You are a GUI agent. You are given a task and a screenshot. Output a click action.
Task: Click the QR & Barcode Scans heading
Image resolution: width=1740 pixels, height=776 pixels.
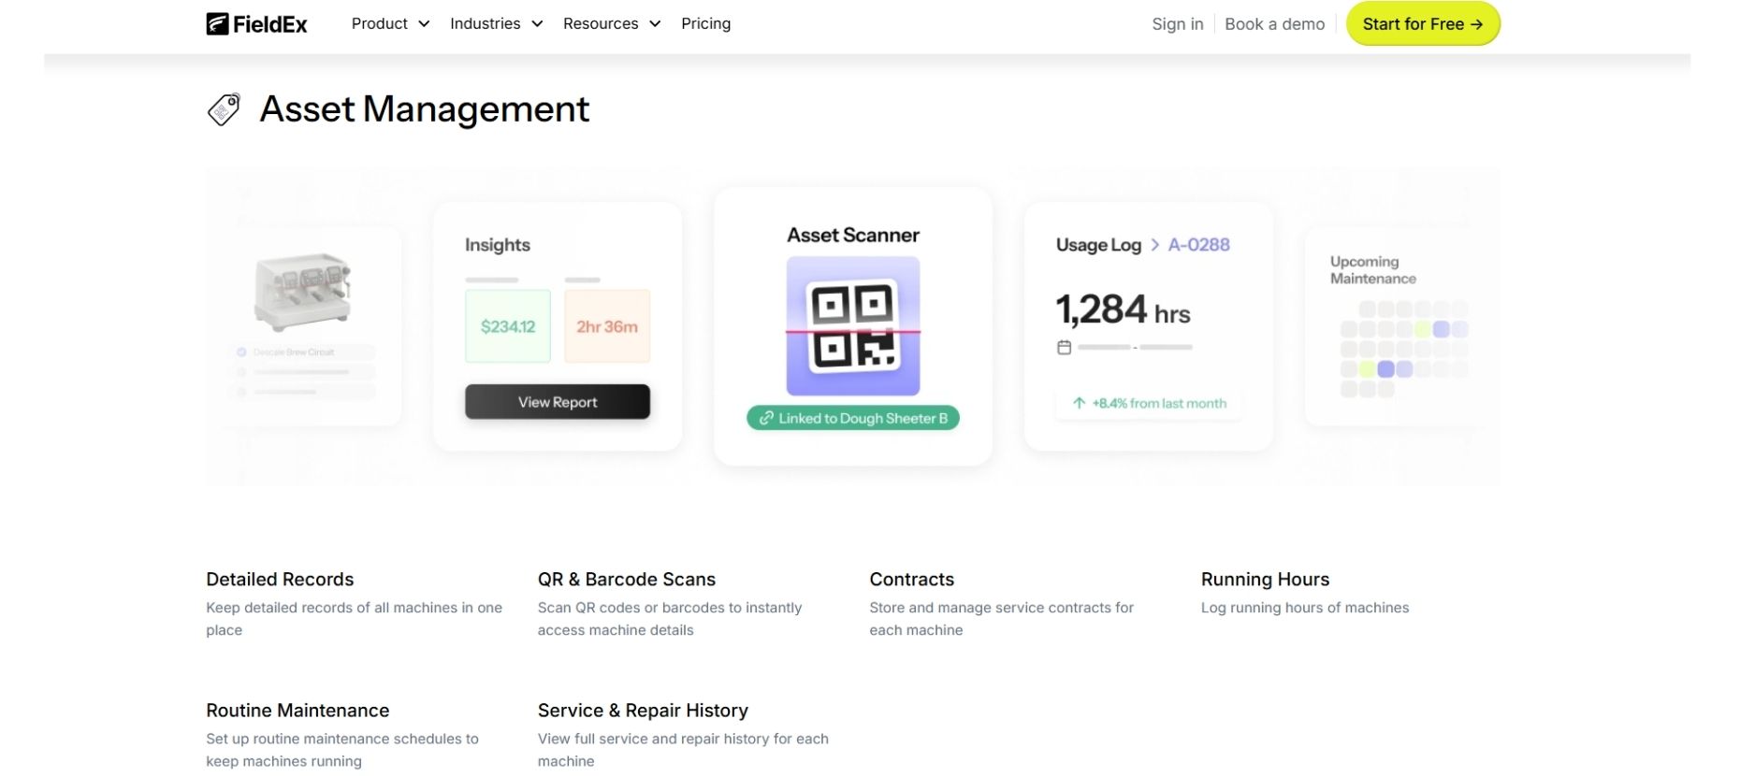point(627,579)
